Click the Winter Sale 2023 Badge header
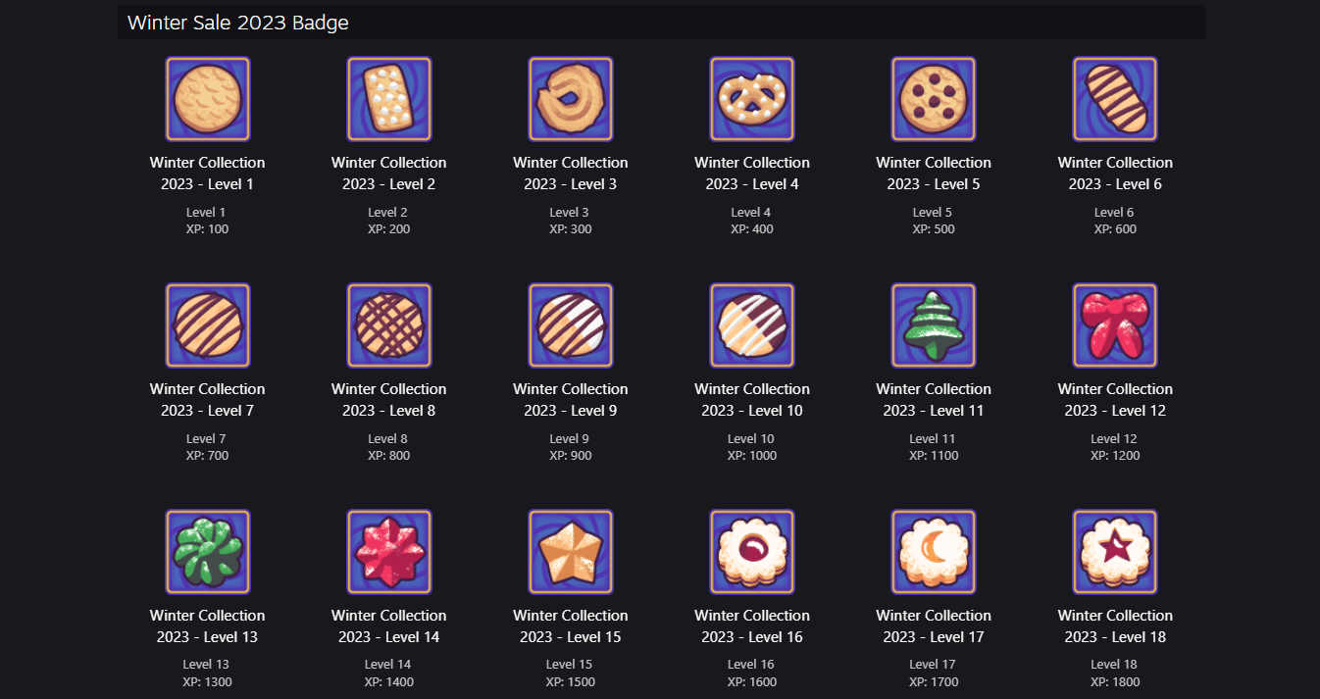Screen dimensions: 1320x699 pos(238,23)
